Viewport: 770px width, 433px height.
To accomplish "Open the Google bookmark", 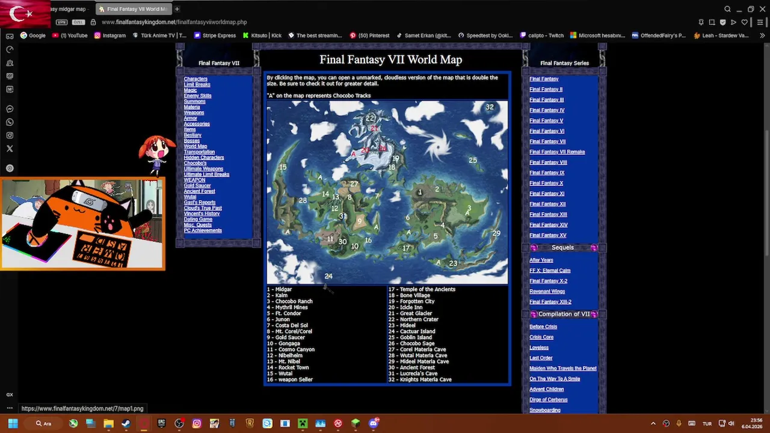I will point(32,35).
